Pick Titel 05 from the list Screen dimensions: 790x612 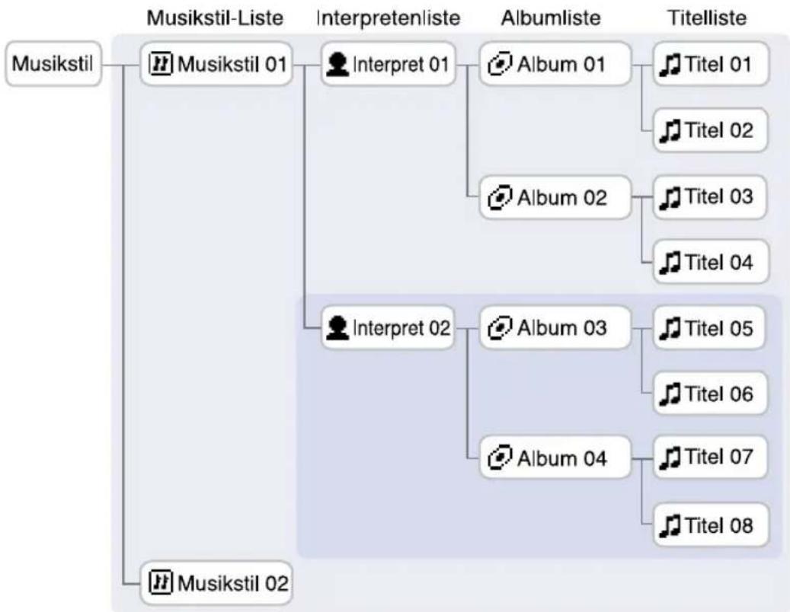click(x=710, y=328)
